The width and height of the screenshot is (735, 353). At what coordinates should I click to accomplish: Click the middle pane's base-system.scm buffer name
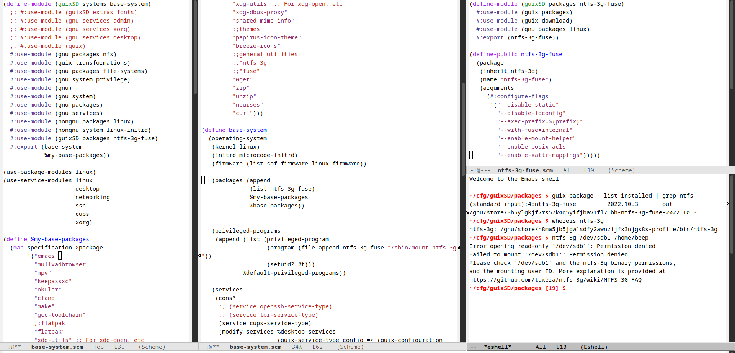255,347
